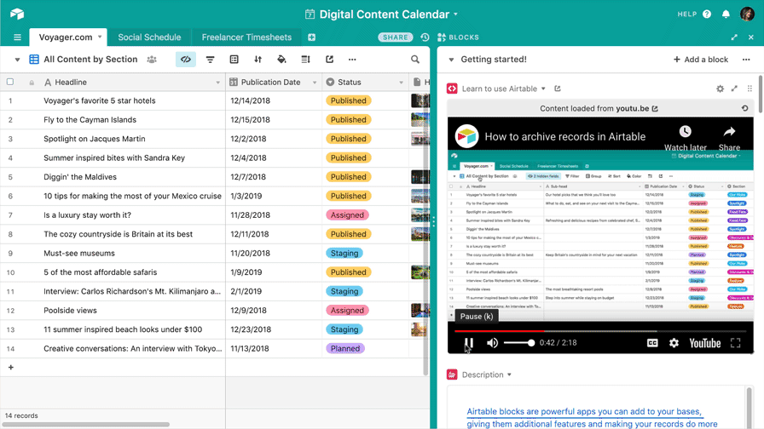This screenshot has width=764, height=429.
Task: Select the Staging status in Must-see museums row
Action: click(344, 253)
